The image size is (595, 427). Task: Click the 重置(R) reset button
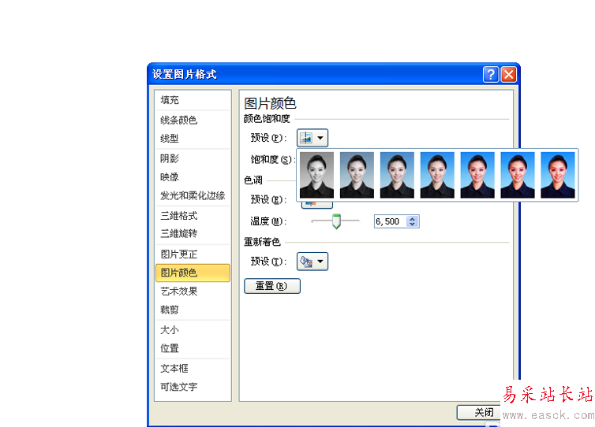(272, 286)
